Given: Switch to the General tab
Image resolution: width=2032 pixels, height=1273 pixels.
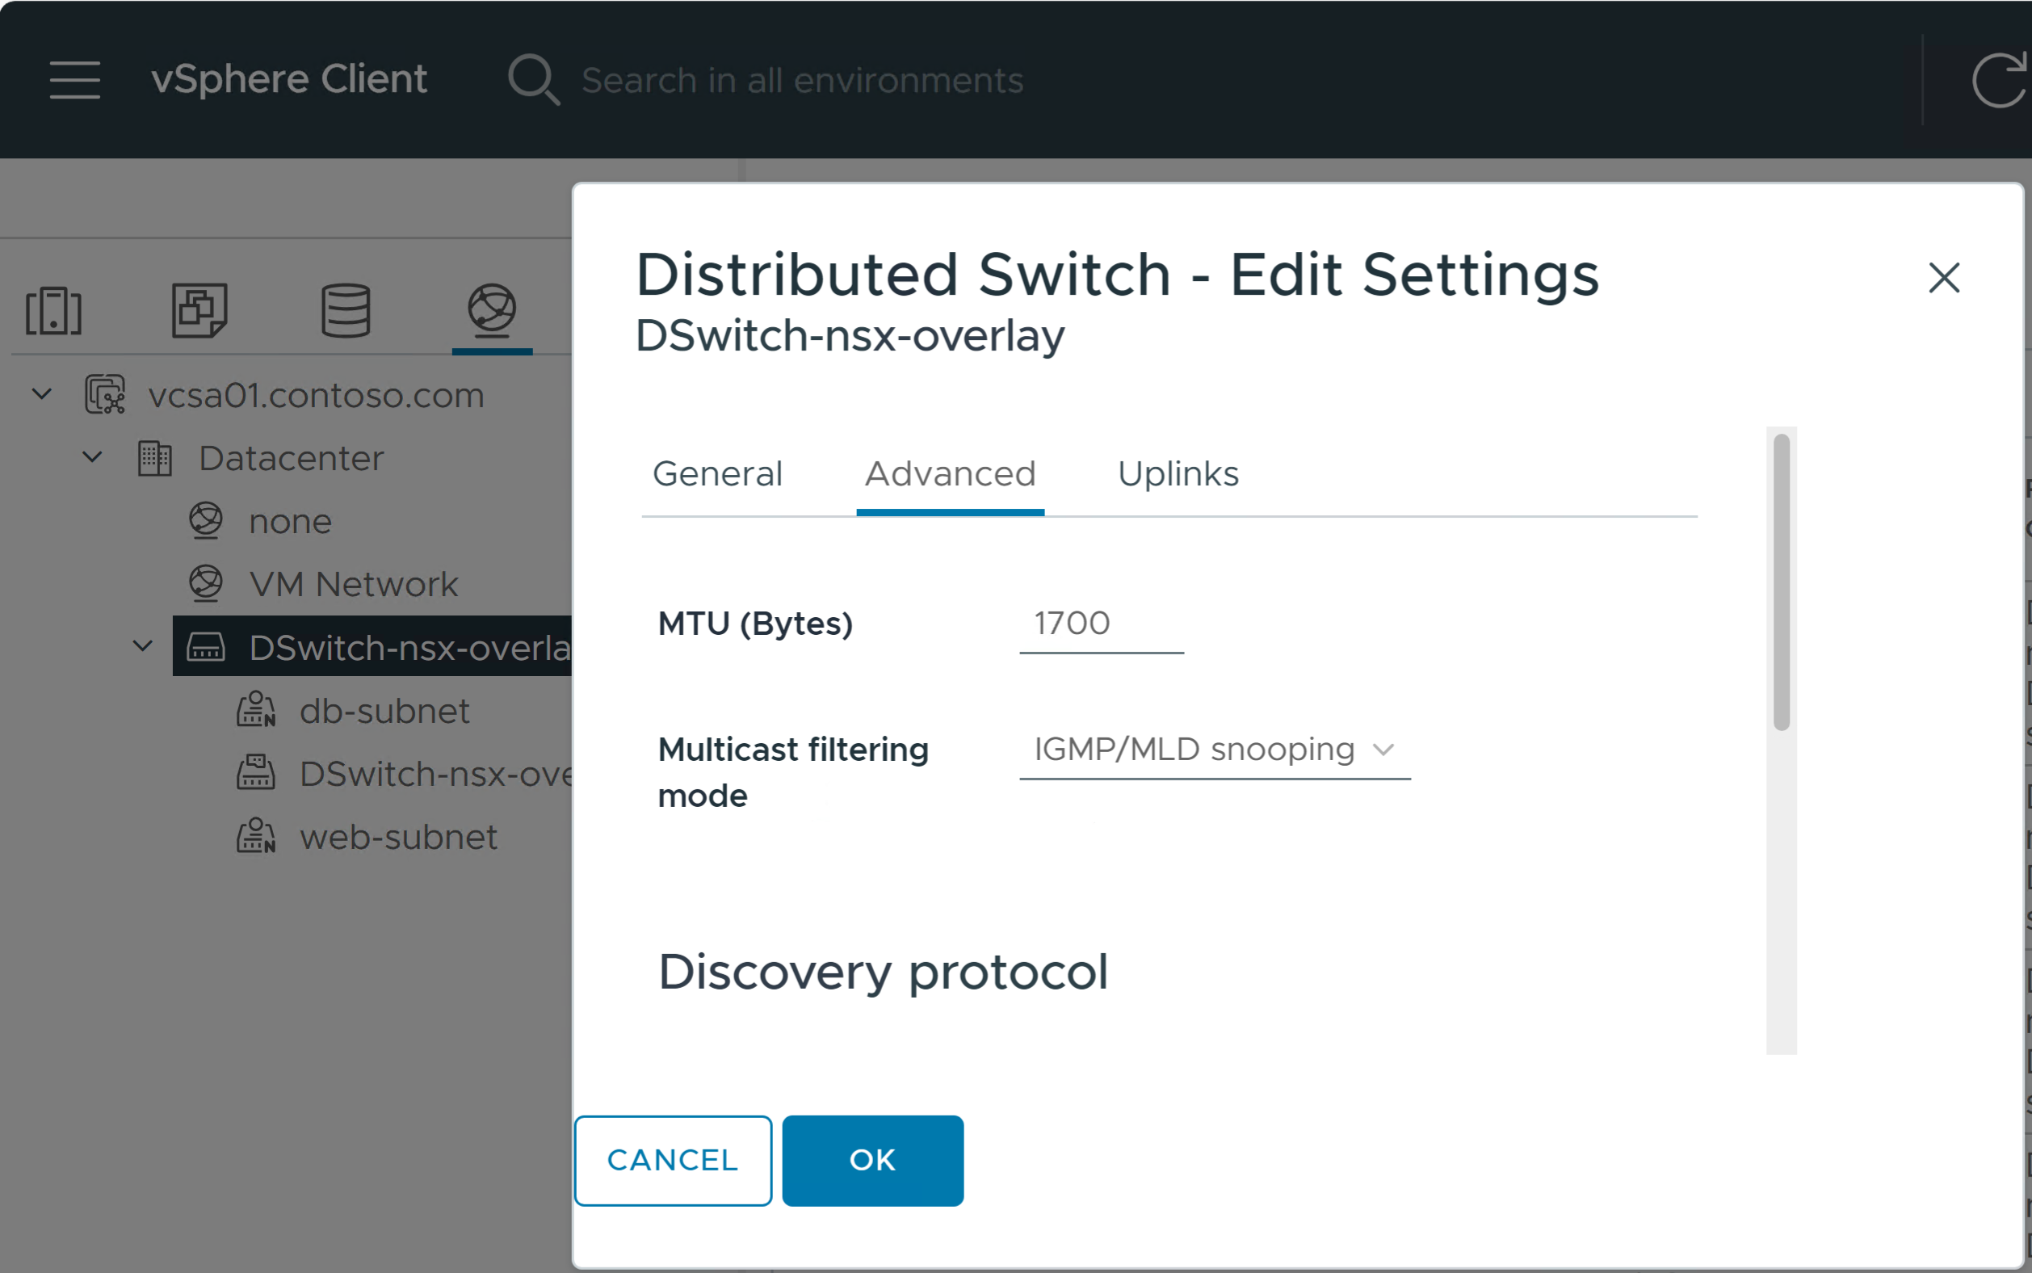Looking at the screenshot, I should point(717,474).
